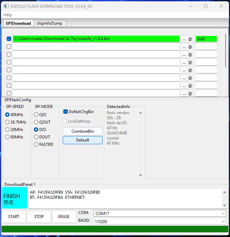Screen dimensions: 230x237
Task: Click the FINISH status indicator
Action: coord(15,198)
